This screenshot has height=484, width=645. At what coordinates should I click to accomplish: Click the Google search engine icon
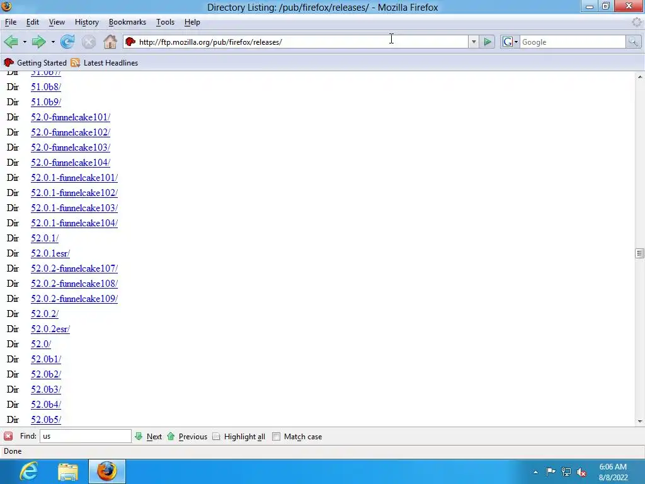point(508,42)
